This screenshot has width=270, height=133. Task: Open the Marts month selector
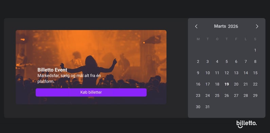tap(220, 26)
